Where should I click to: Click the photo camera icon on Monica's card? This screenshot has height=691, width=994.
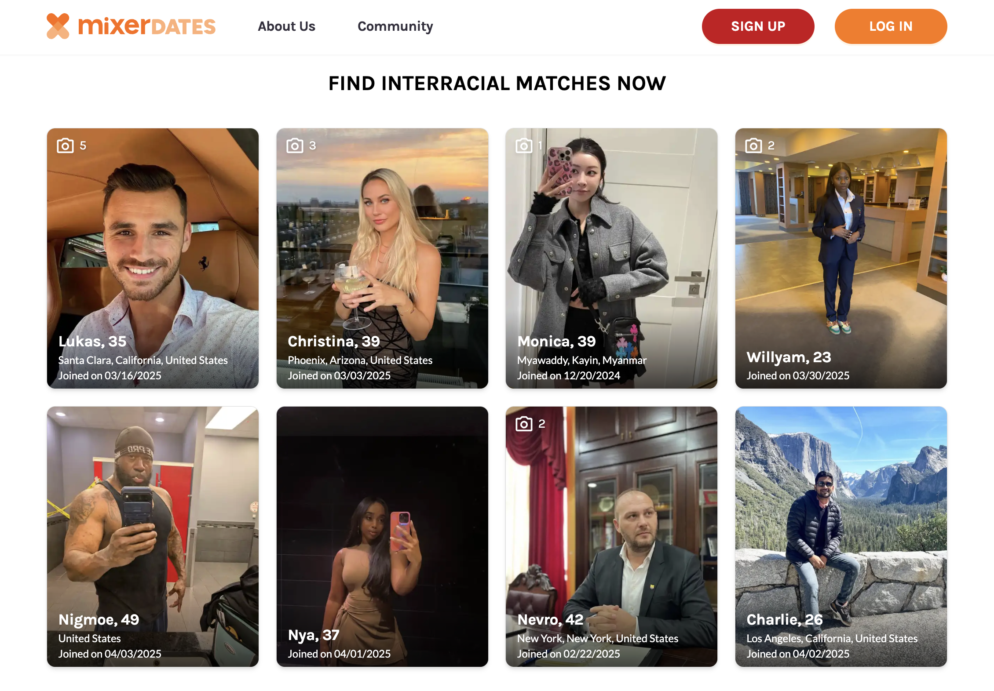(x=524, y=145)
